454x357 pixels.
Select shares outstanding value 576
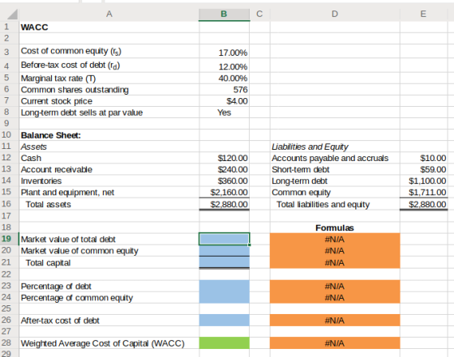224,90
